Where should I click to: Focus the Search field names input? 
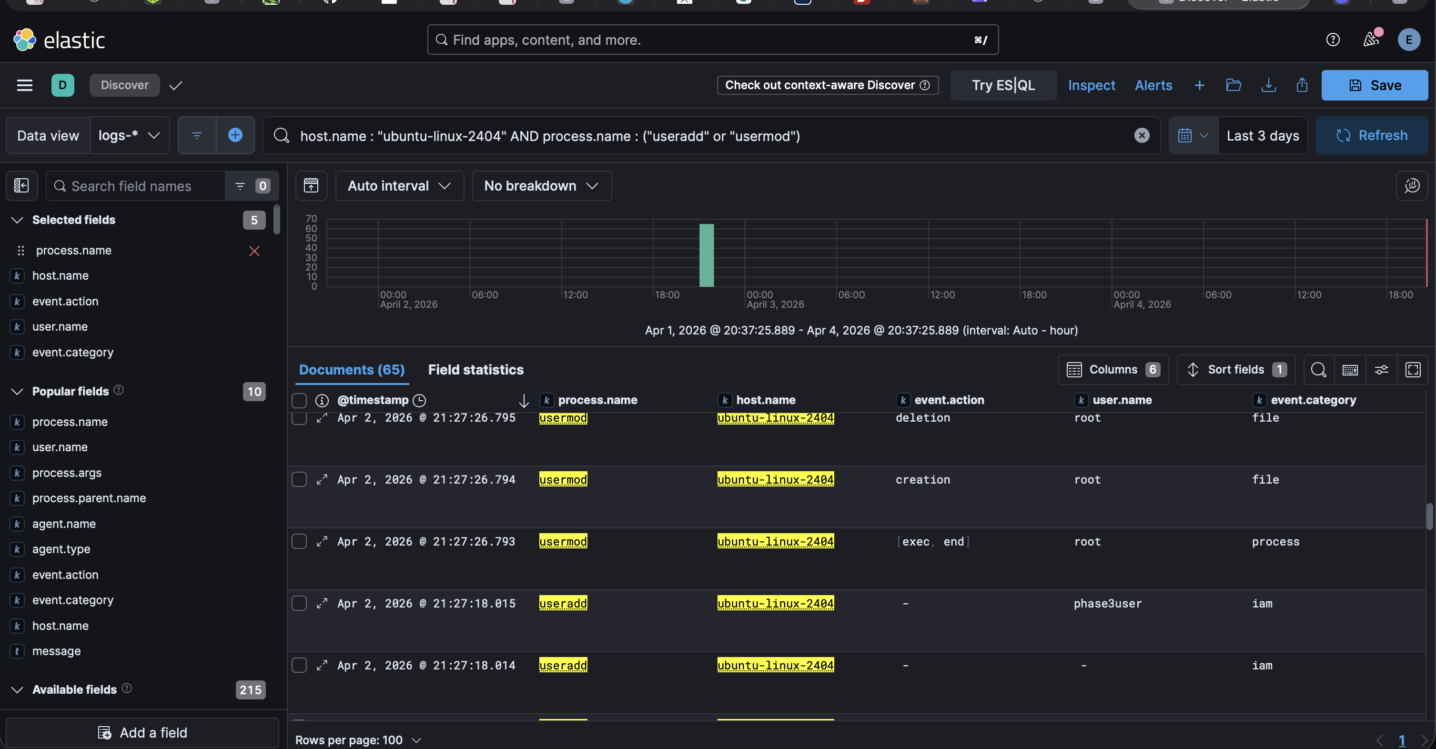(135, 185)
